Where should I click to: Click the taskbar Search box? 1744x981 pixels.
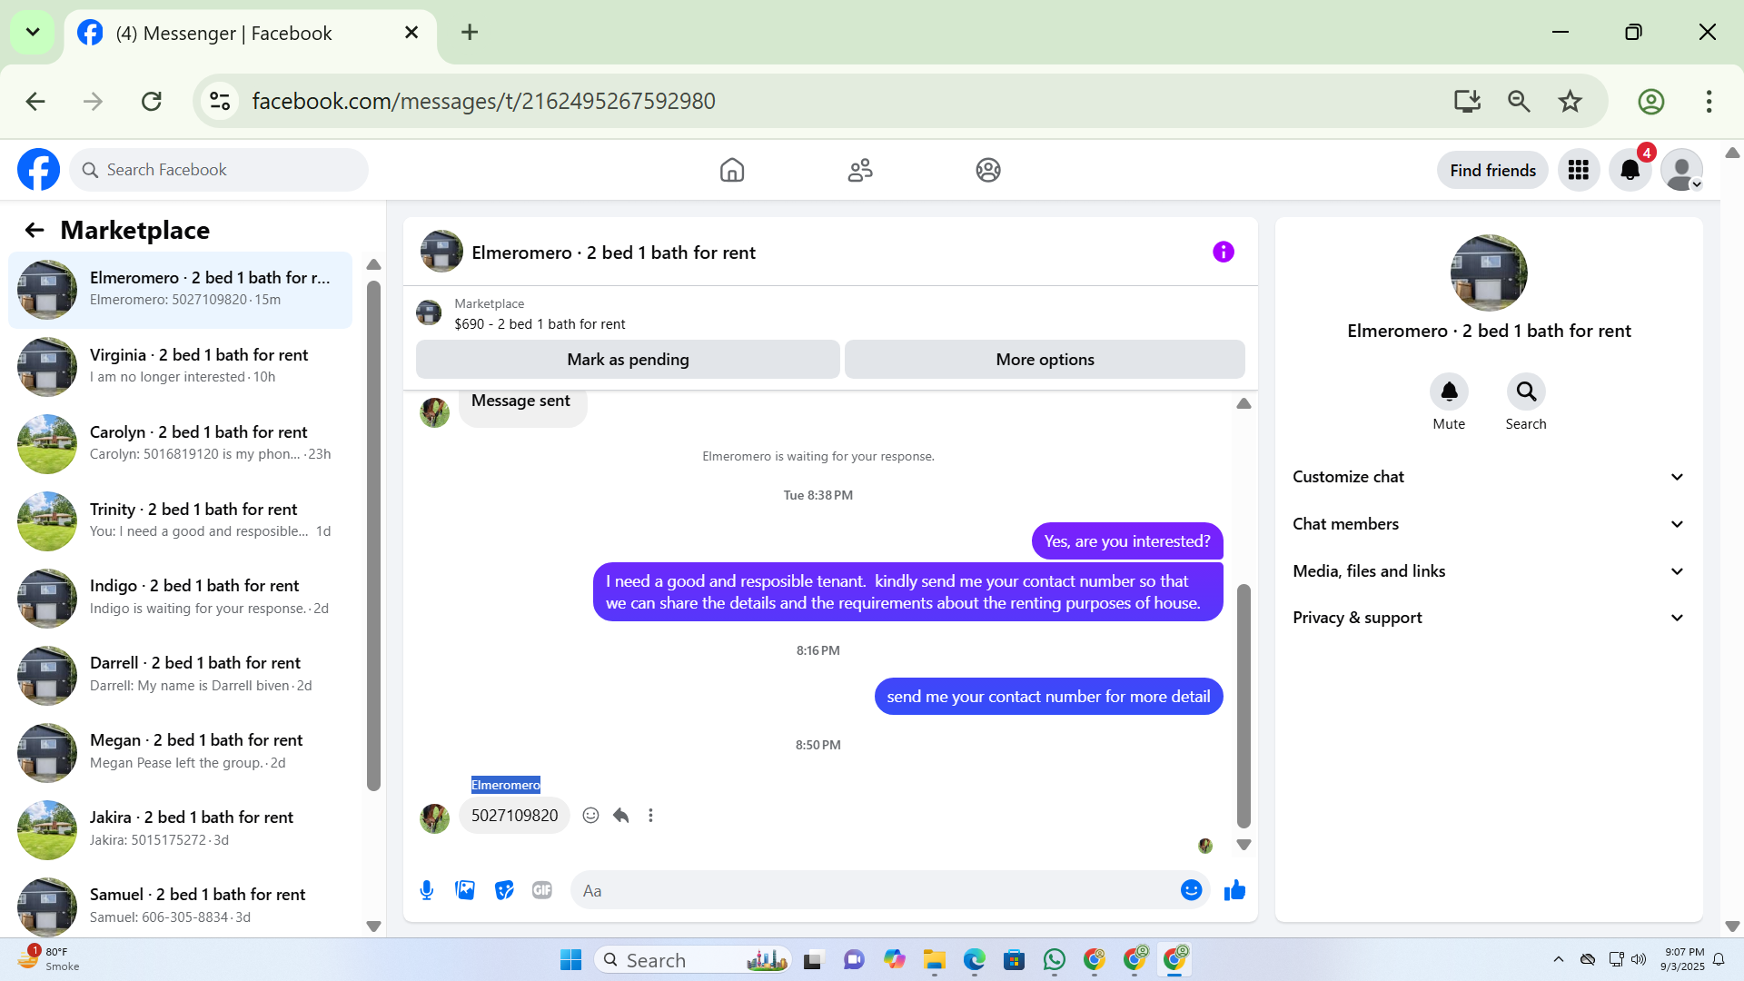[693, 959]
